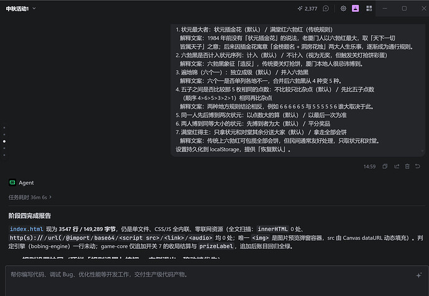Click list item 6 两人博到同等大小的状元 line
This screenshot has height=296, width=429.
[253, 123]
